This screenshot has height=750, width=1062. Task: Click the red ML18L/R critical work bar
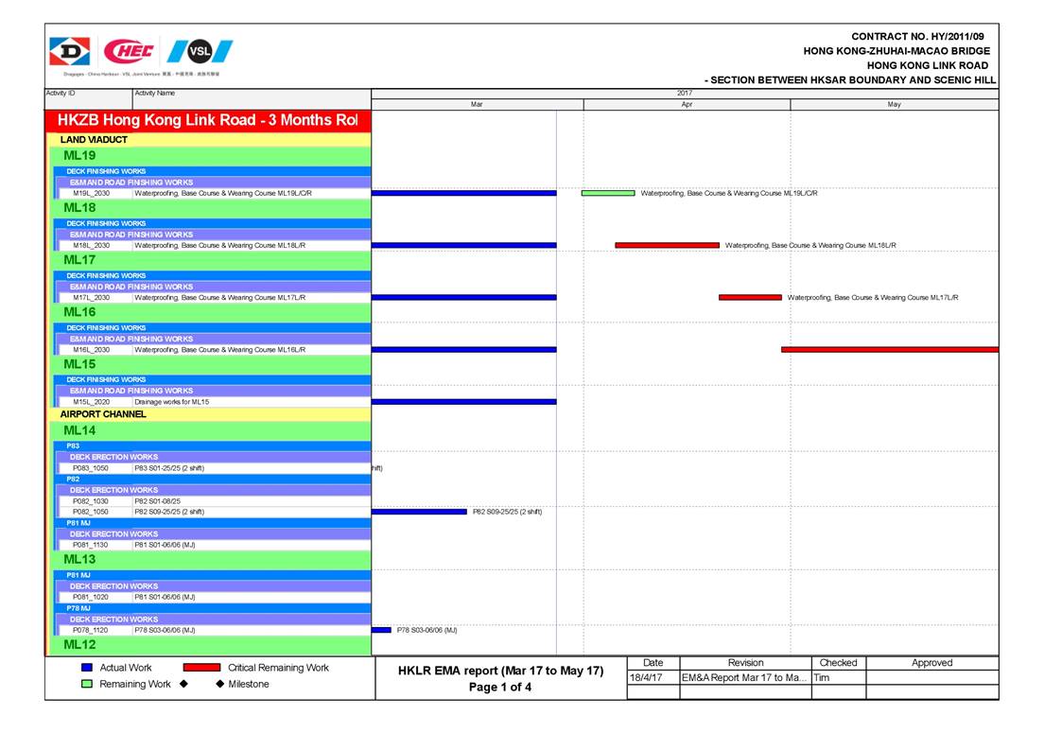pyautogui.click(x=667, y=245)
